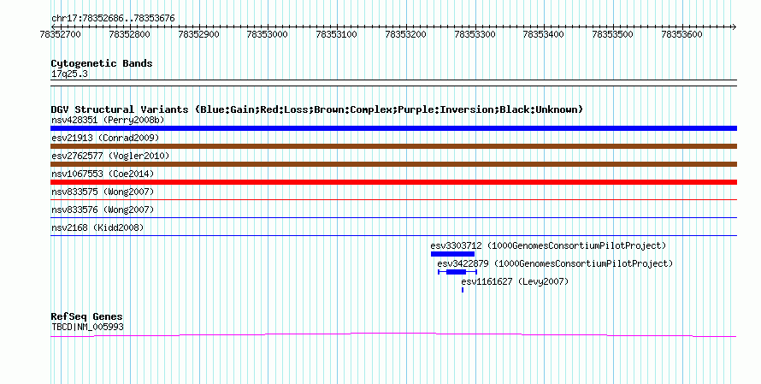Click ruler position 78353300
This screenshot has height=384, width=761.
475,34
